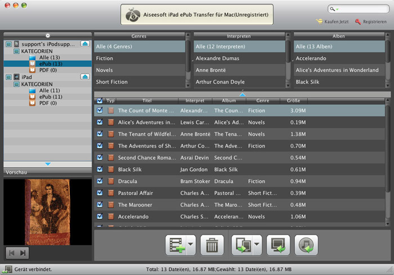
Task: Eject the iPad device
Action: tap(85, 77)
